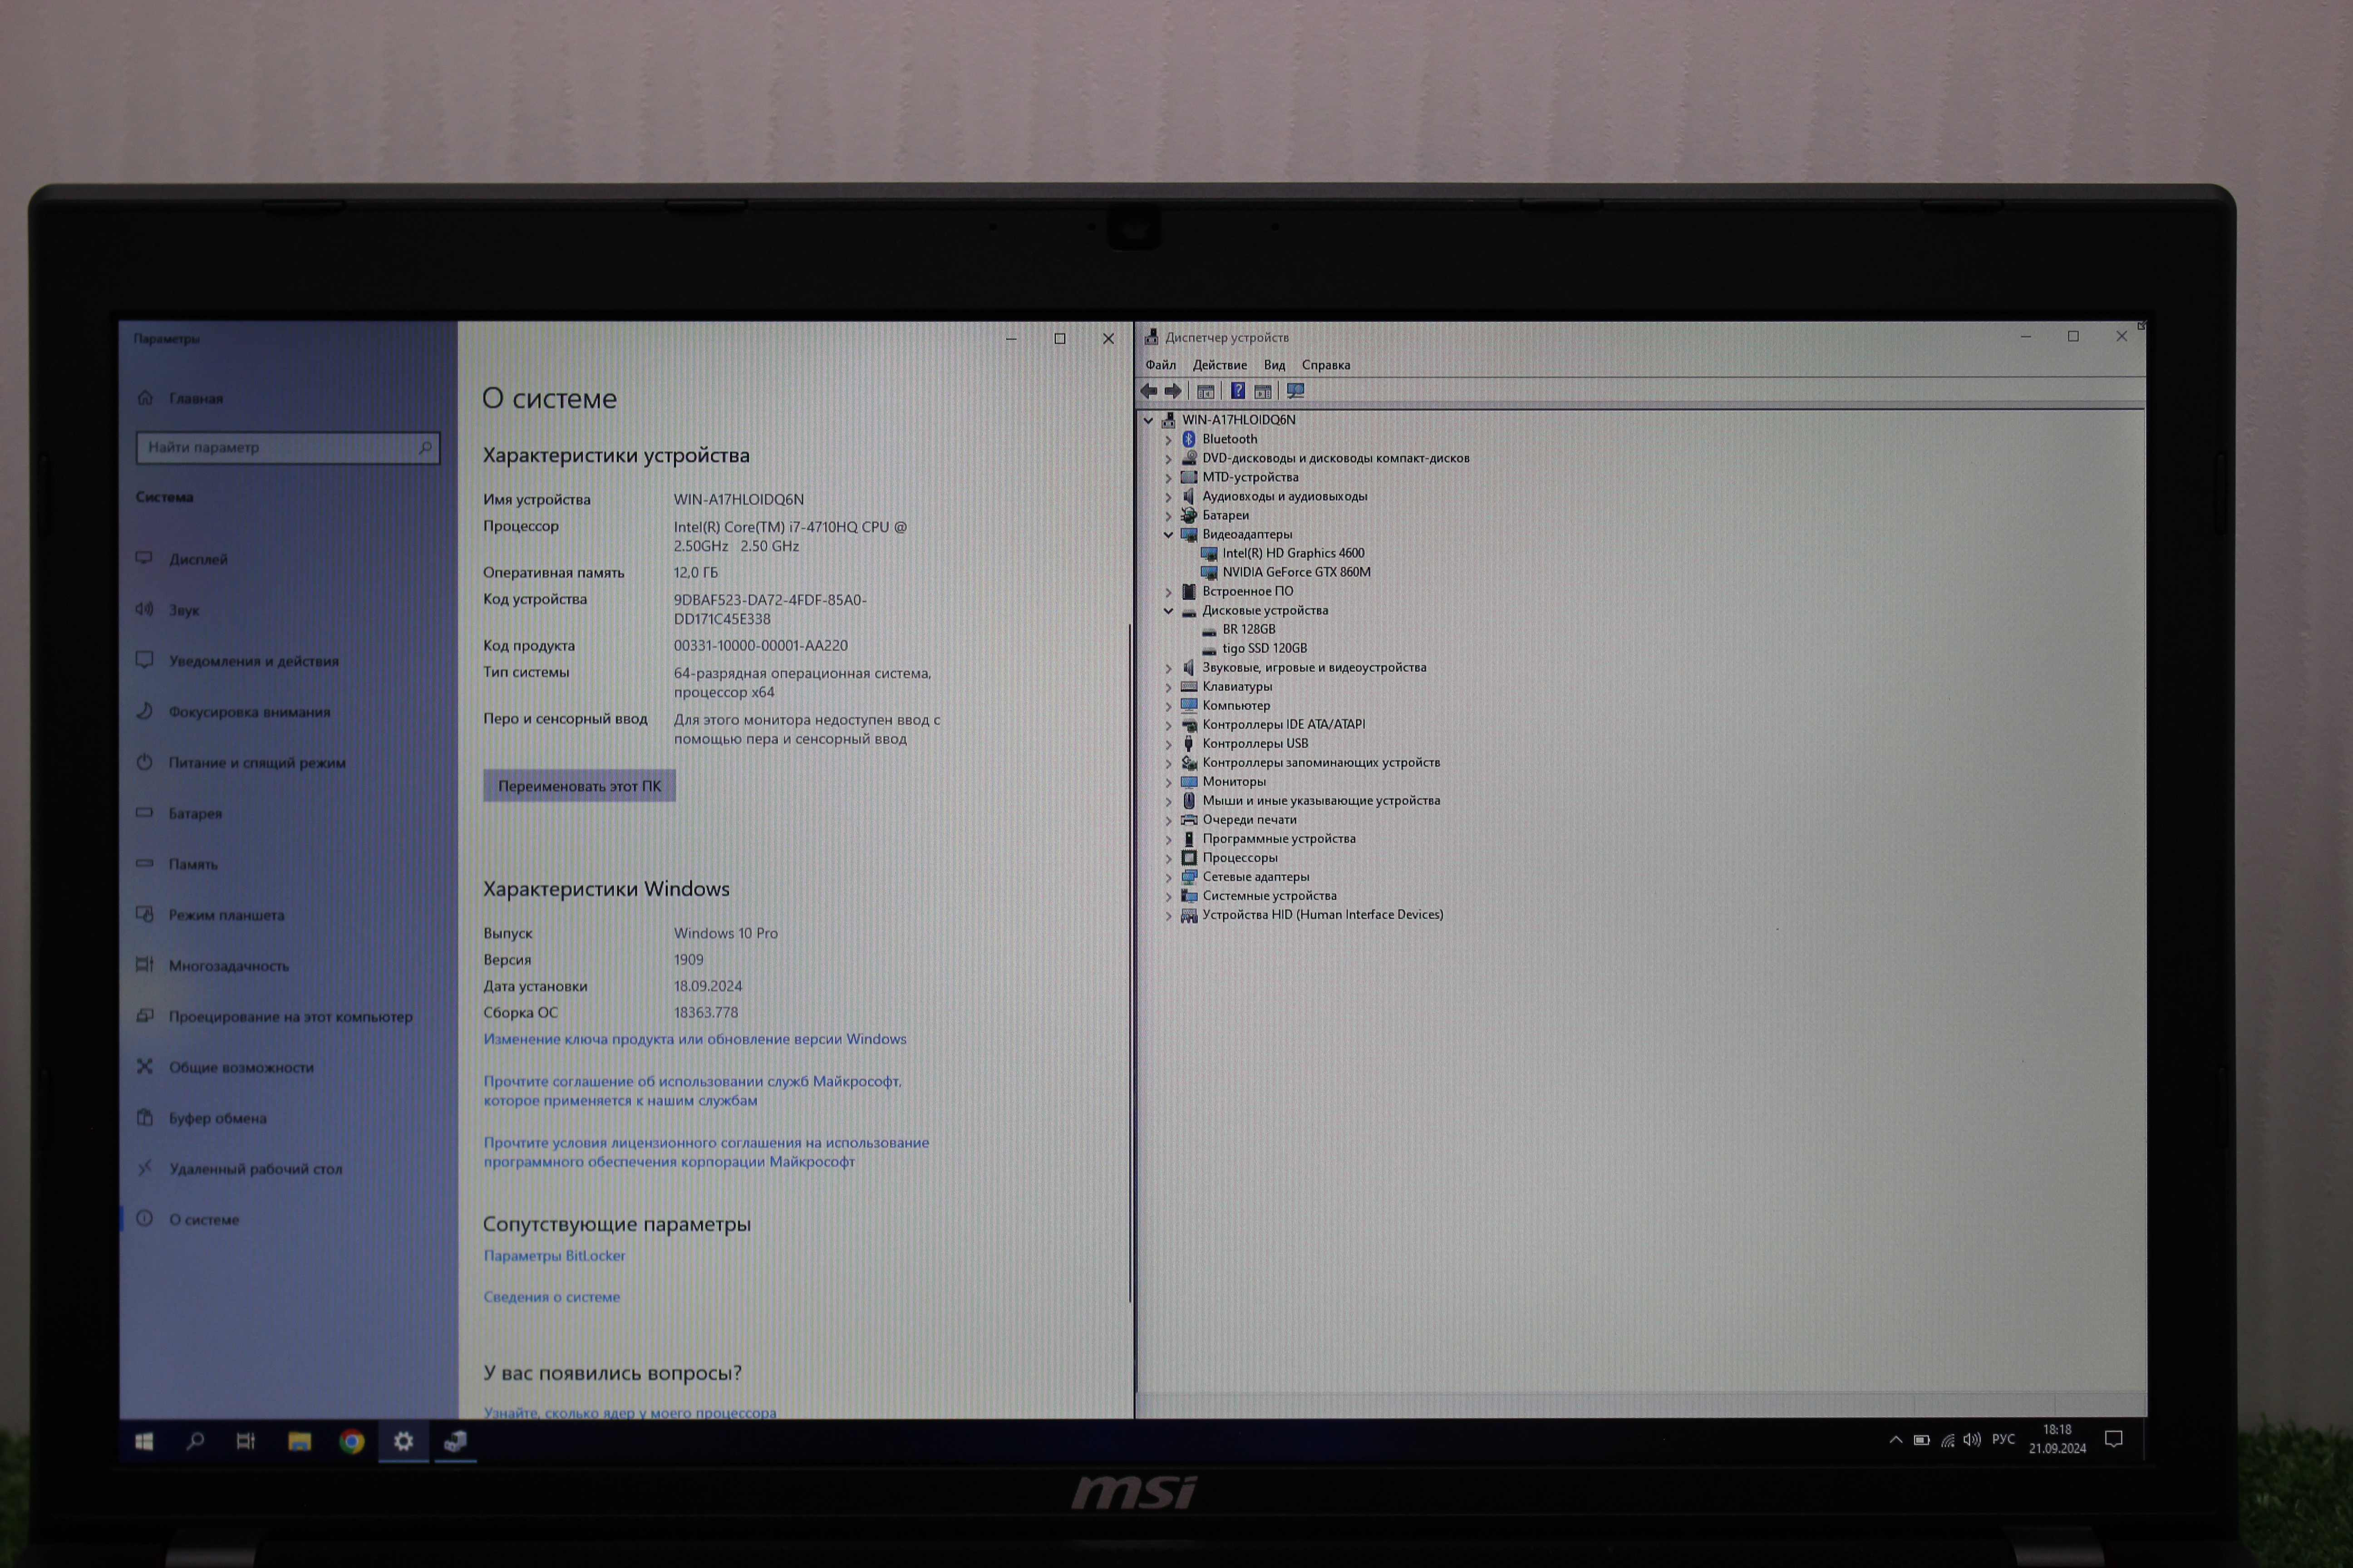Show or hide console tree toolbar icon
The width and height of the screenshot is (2353, 1568).
[1206, 391]
